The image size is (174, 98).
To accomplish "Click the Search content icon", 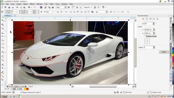I will pyautogui.click(x=41, y=7).
